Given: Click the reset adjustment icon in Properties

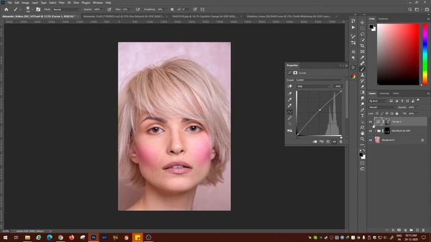Looking at the screenshot, I should (x=328, y=142).
